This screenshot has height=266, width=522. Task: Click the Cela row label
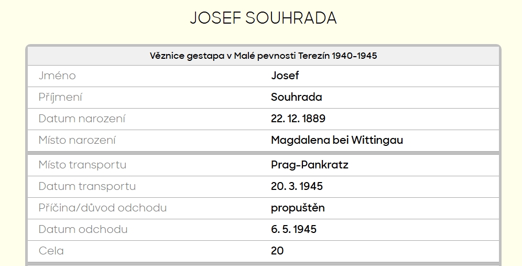point(51,251)
